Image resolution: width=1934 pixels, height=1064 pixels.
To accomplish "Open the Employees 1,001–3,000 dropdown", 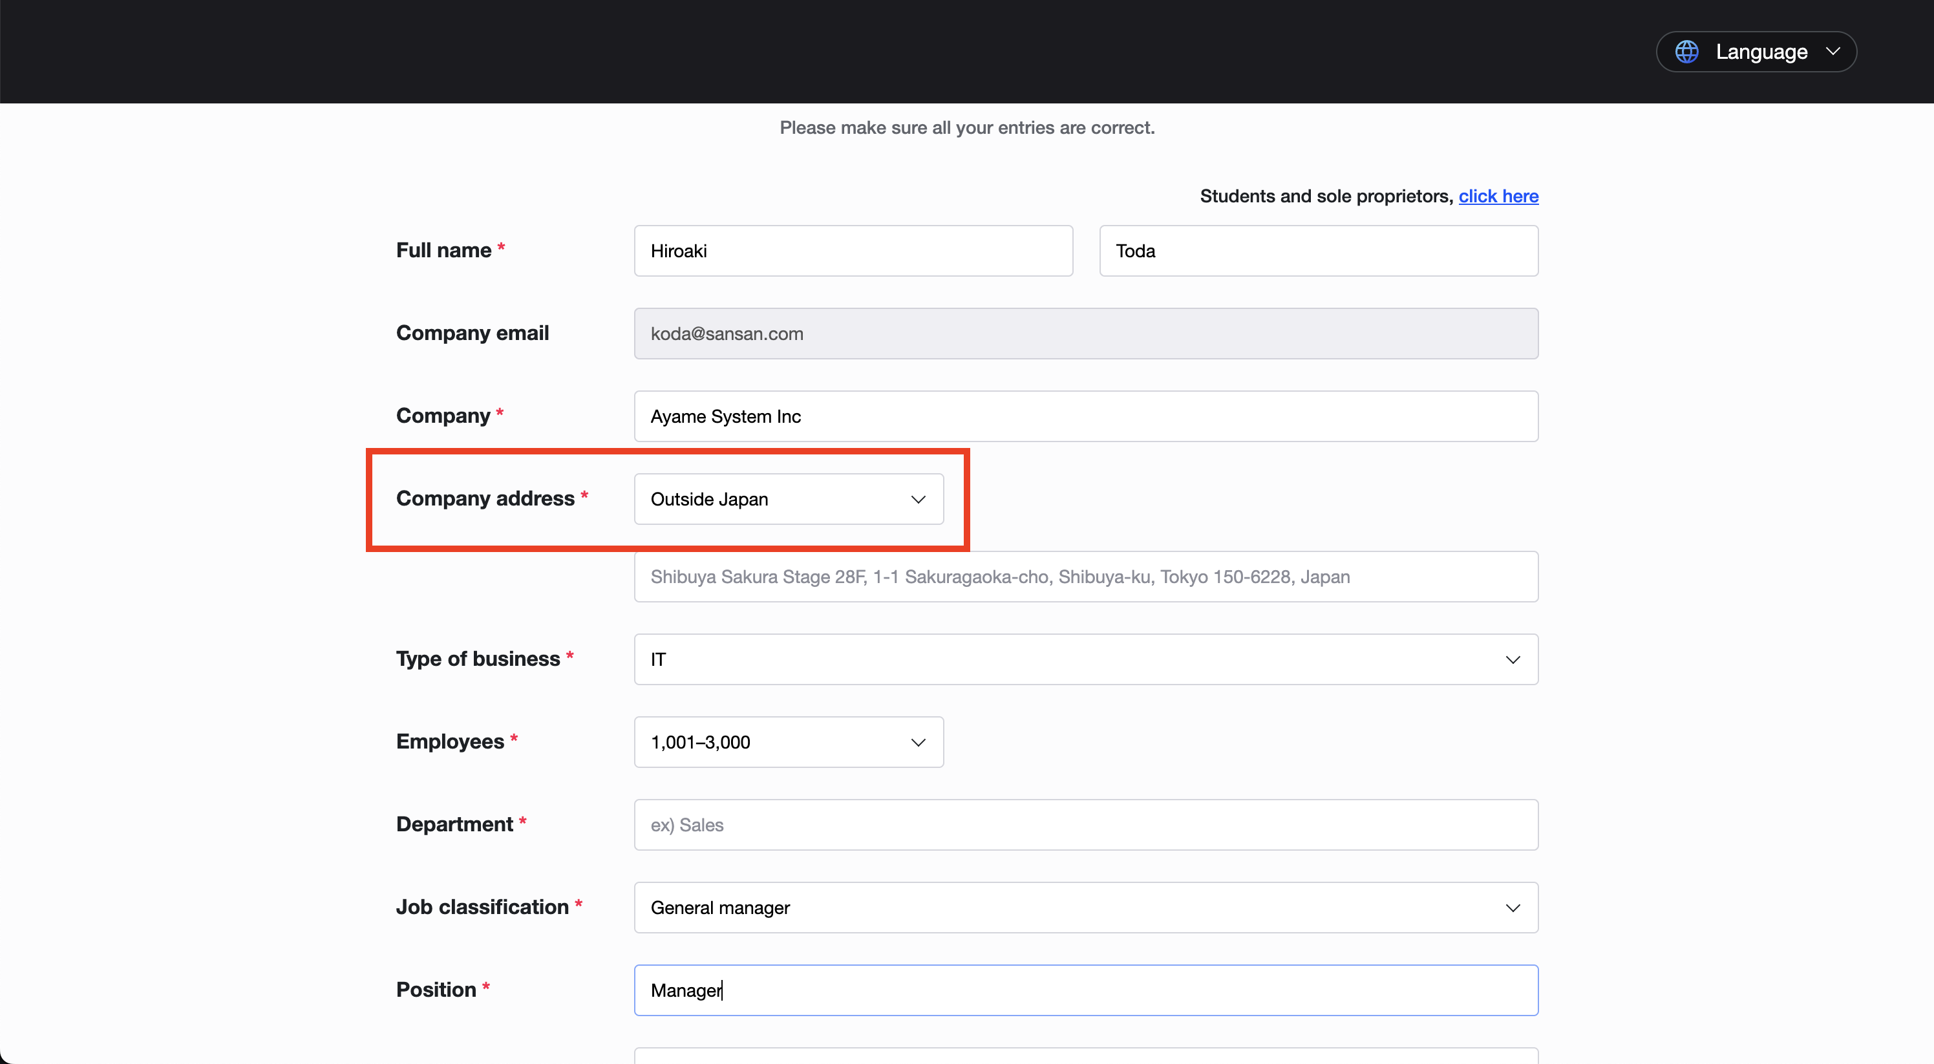I will [781, 742].
